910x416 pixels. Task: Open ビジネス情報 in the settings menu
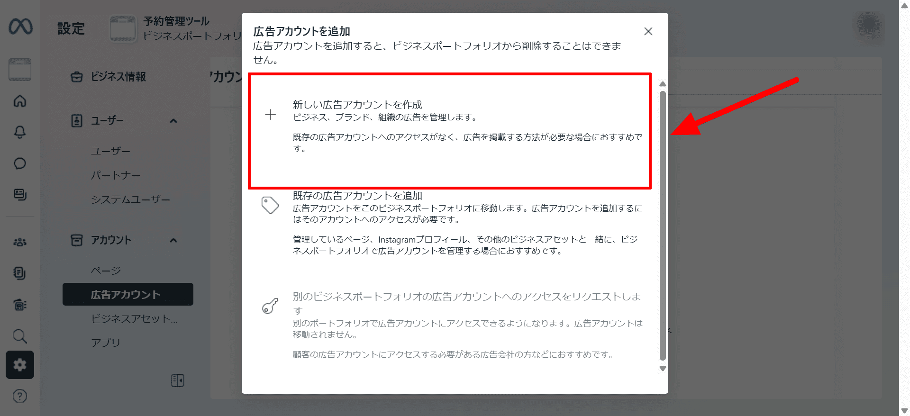tap(118, 77)
